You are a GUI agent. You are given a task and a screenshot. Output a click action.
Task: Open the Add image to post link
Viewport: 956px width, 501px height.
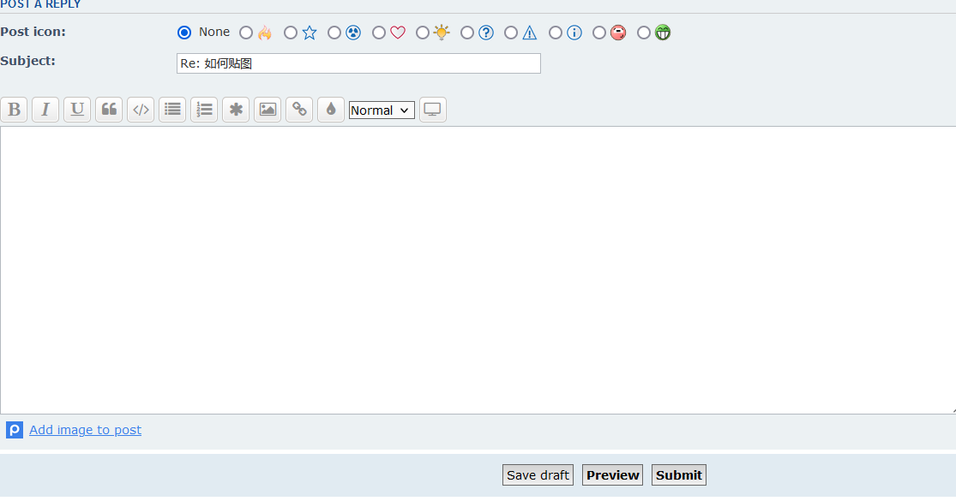click(86, 430)
